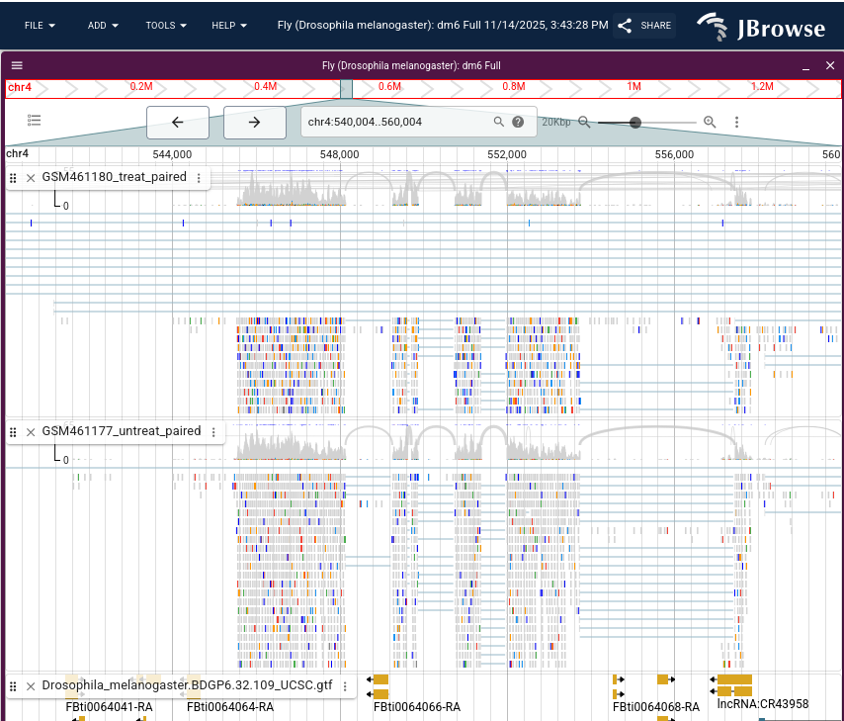Close the GSM461180_treat_paired track
Image resolution: width=844 pixels, height=721 pixels.
[x=31, y=178]
